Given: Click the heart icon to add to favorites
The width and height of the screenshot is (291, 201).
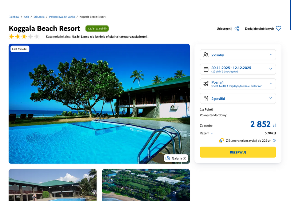Looking at the screenshot, I should coord(278,29).
